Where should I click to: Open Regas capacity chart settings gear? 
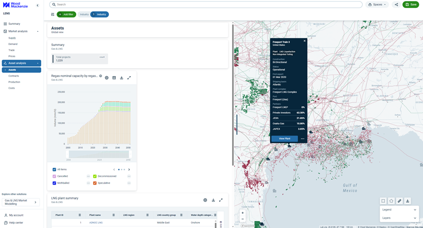coord(107,78)
